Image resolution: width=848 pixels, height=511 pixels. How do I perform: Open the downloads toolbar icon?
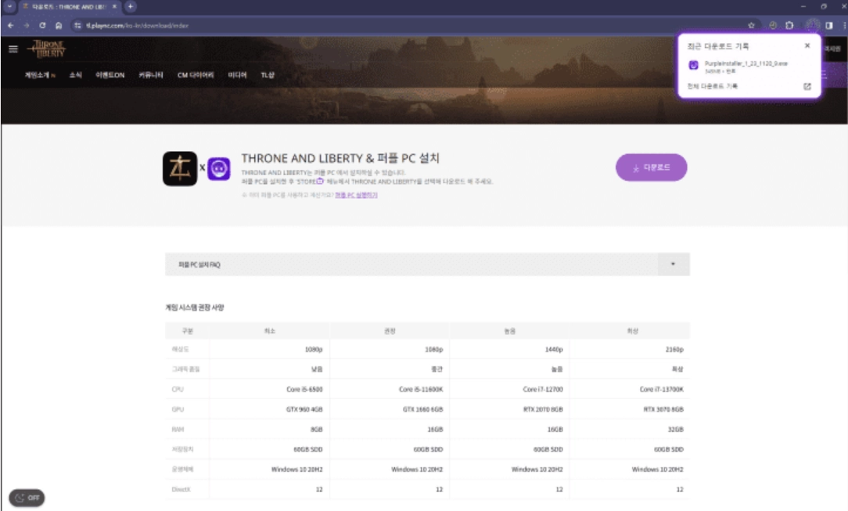click(812, 25)
